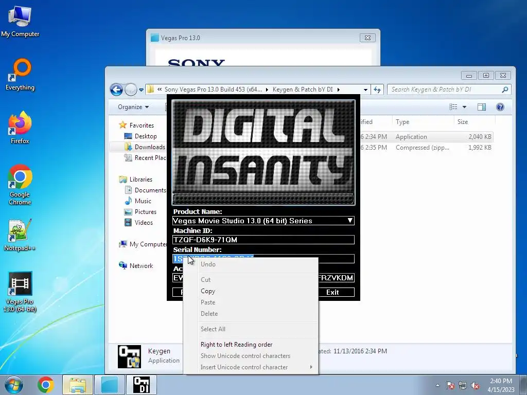
Task: Open Notepad++ desktop shortcut
Action: [20, 235]
